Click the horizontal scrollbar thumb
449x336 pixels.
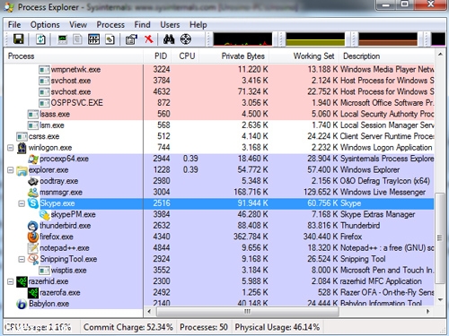pyautogui.click(x=247, y=312)
